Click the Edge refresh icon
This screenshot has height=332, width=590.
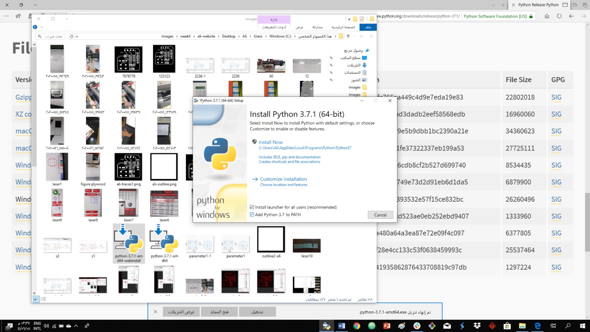point(559,16)
